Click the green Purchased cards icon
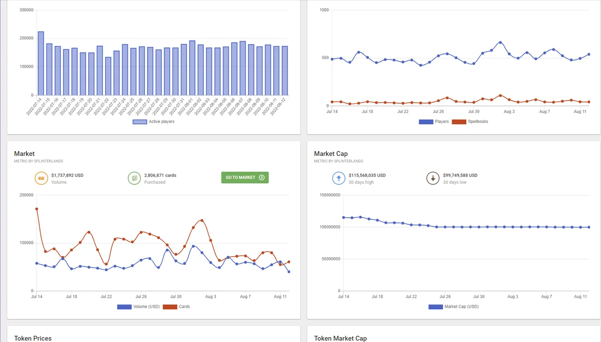The image size is (601, 342). click(x=134, y=178)
